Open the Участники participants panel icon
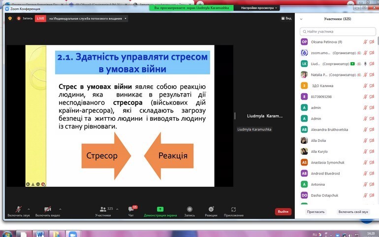The height and width of the screenshot is (237, 379). tap(103, 209)
